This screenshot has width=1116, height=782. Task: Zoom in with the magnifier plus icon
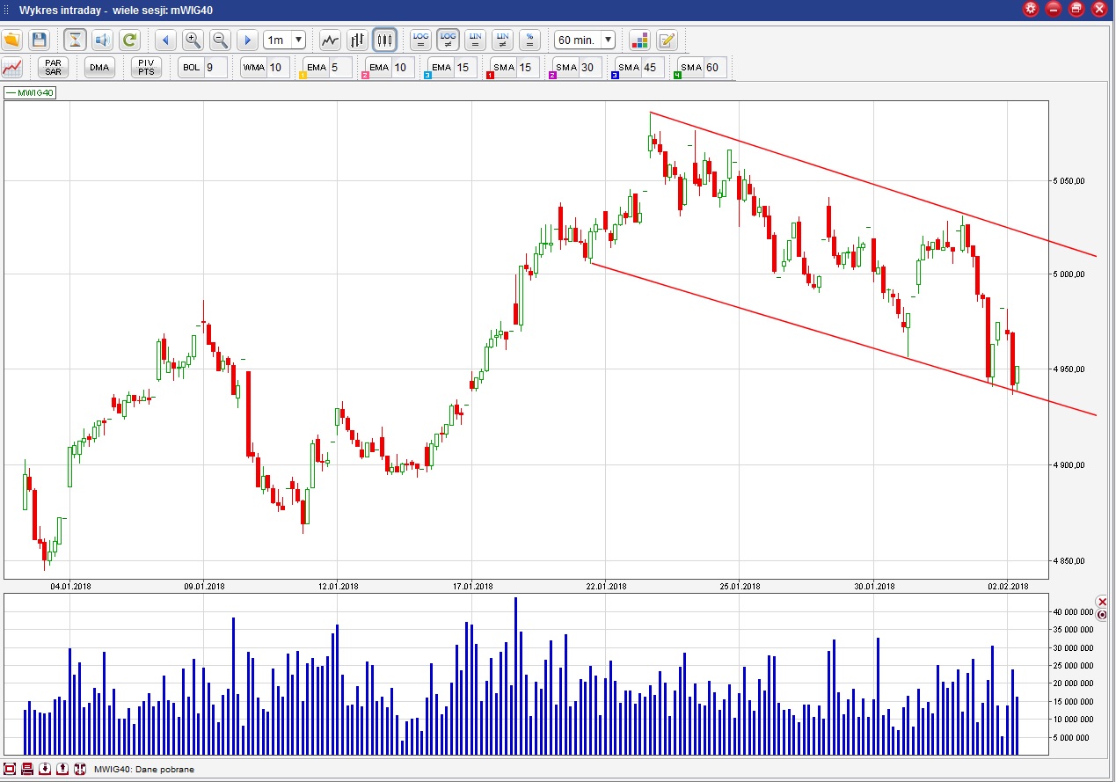tap(193, 40)
